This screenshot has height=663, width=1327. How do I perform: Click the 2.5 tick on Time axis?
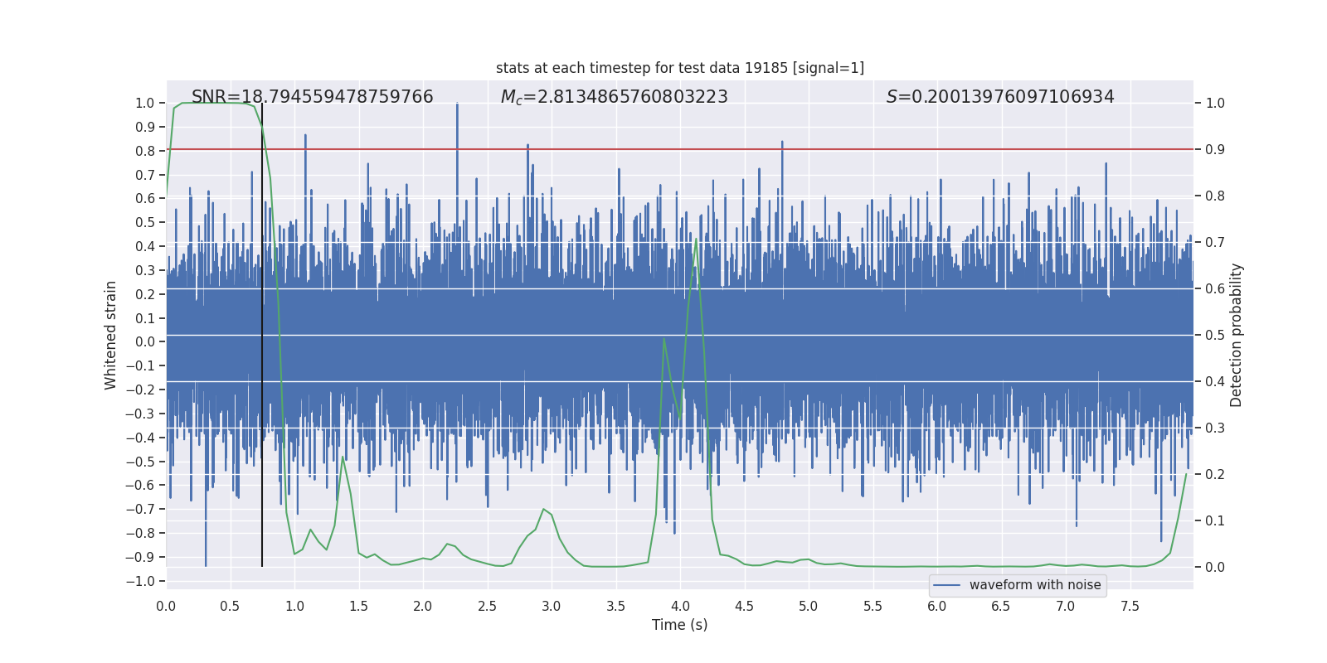tap(488, 606)
